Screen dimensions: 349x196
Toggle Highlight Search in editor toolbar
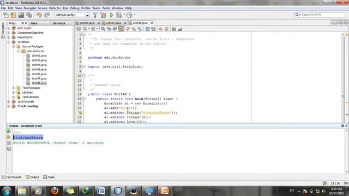click(x=121, y=29)
